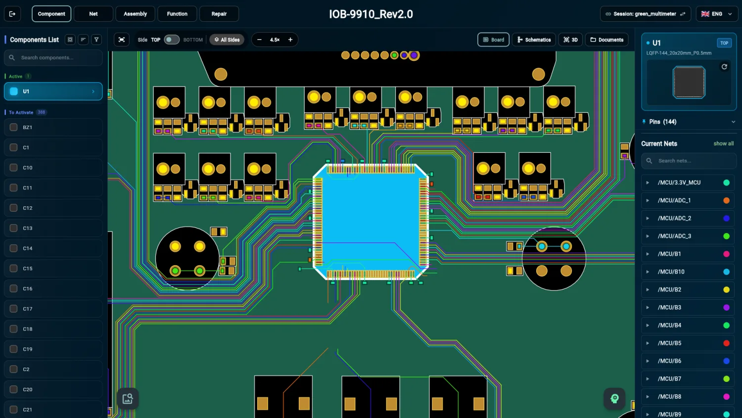Click the sort components icon

coord(83,40)
